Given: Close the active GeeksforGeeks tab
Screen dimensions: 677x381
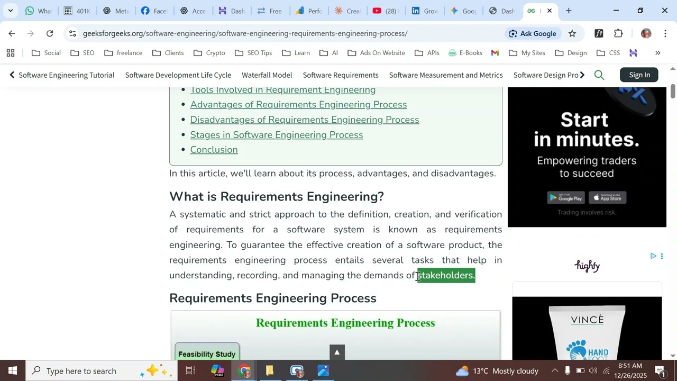Looking at the screenshot, I should 550,11.
